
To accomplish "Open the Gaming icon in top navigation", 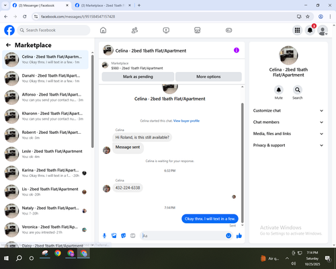I will pos(228,30).
